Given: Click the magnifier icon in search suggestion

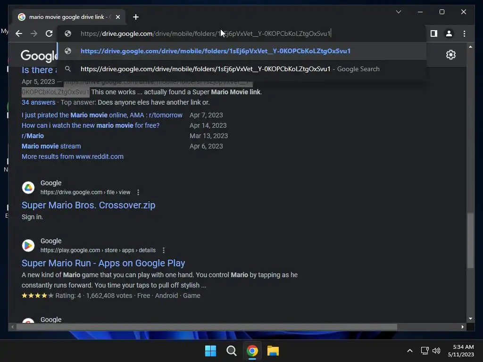Looking at the screenshot, I should tap(68, 69).
